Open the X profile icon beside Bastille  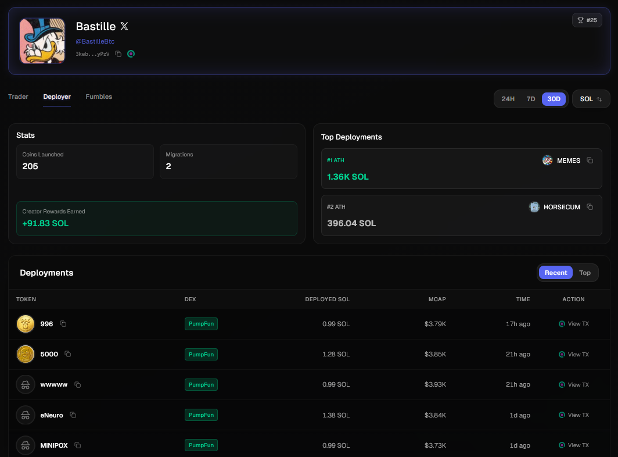[124, 26]
